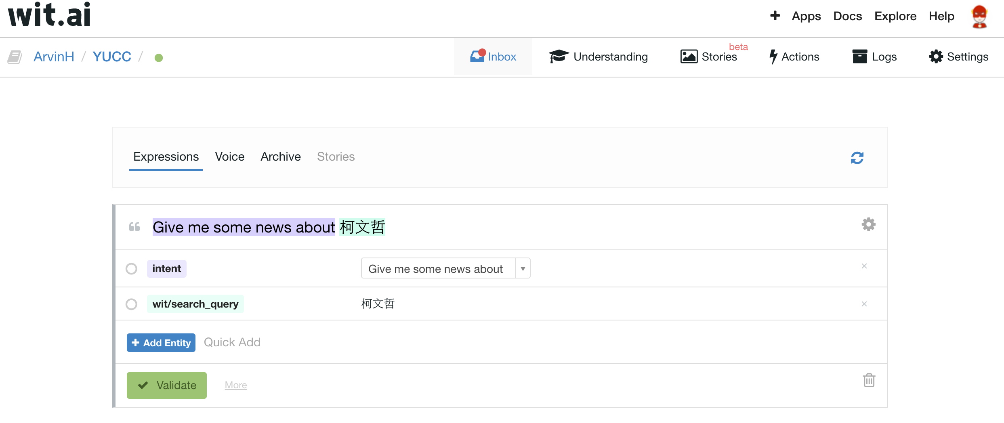This screenshot has width=1004, height=423.
Task: Click the highlighted phrase 'Give me some news about'
Action: pyautogui.click(x=244, y=227)
